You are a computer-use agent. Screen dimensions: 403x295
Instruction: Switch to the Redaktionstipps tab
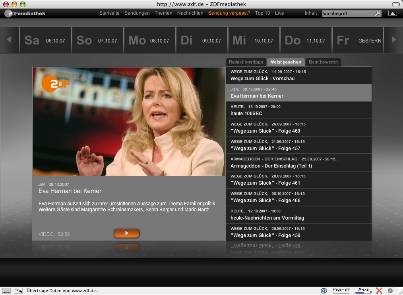click(x=246, y=62)
